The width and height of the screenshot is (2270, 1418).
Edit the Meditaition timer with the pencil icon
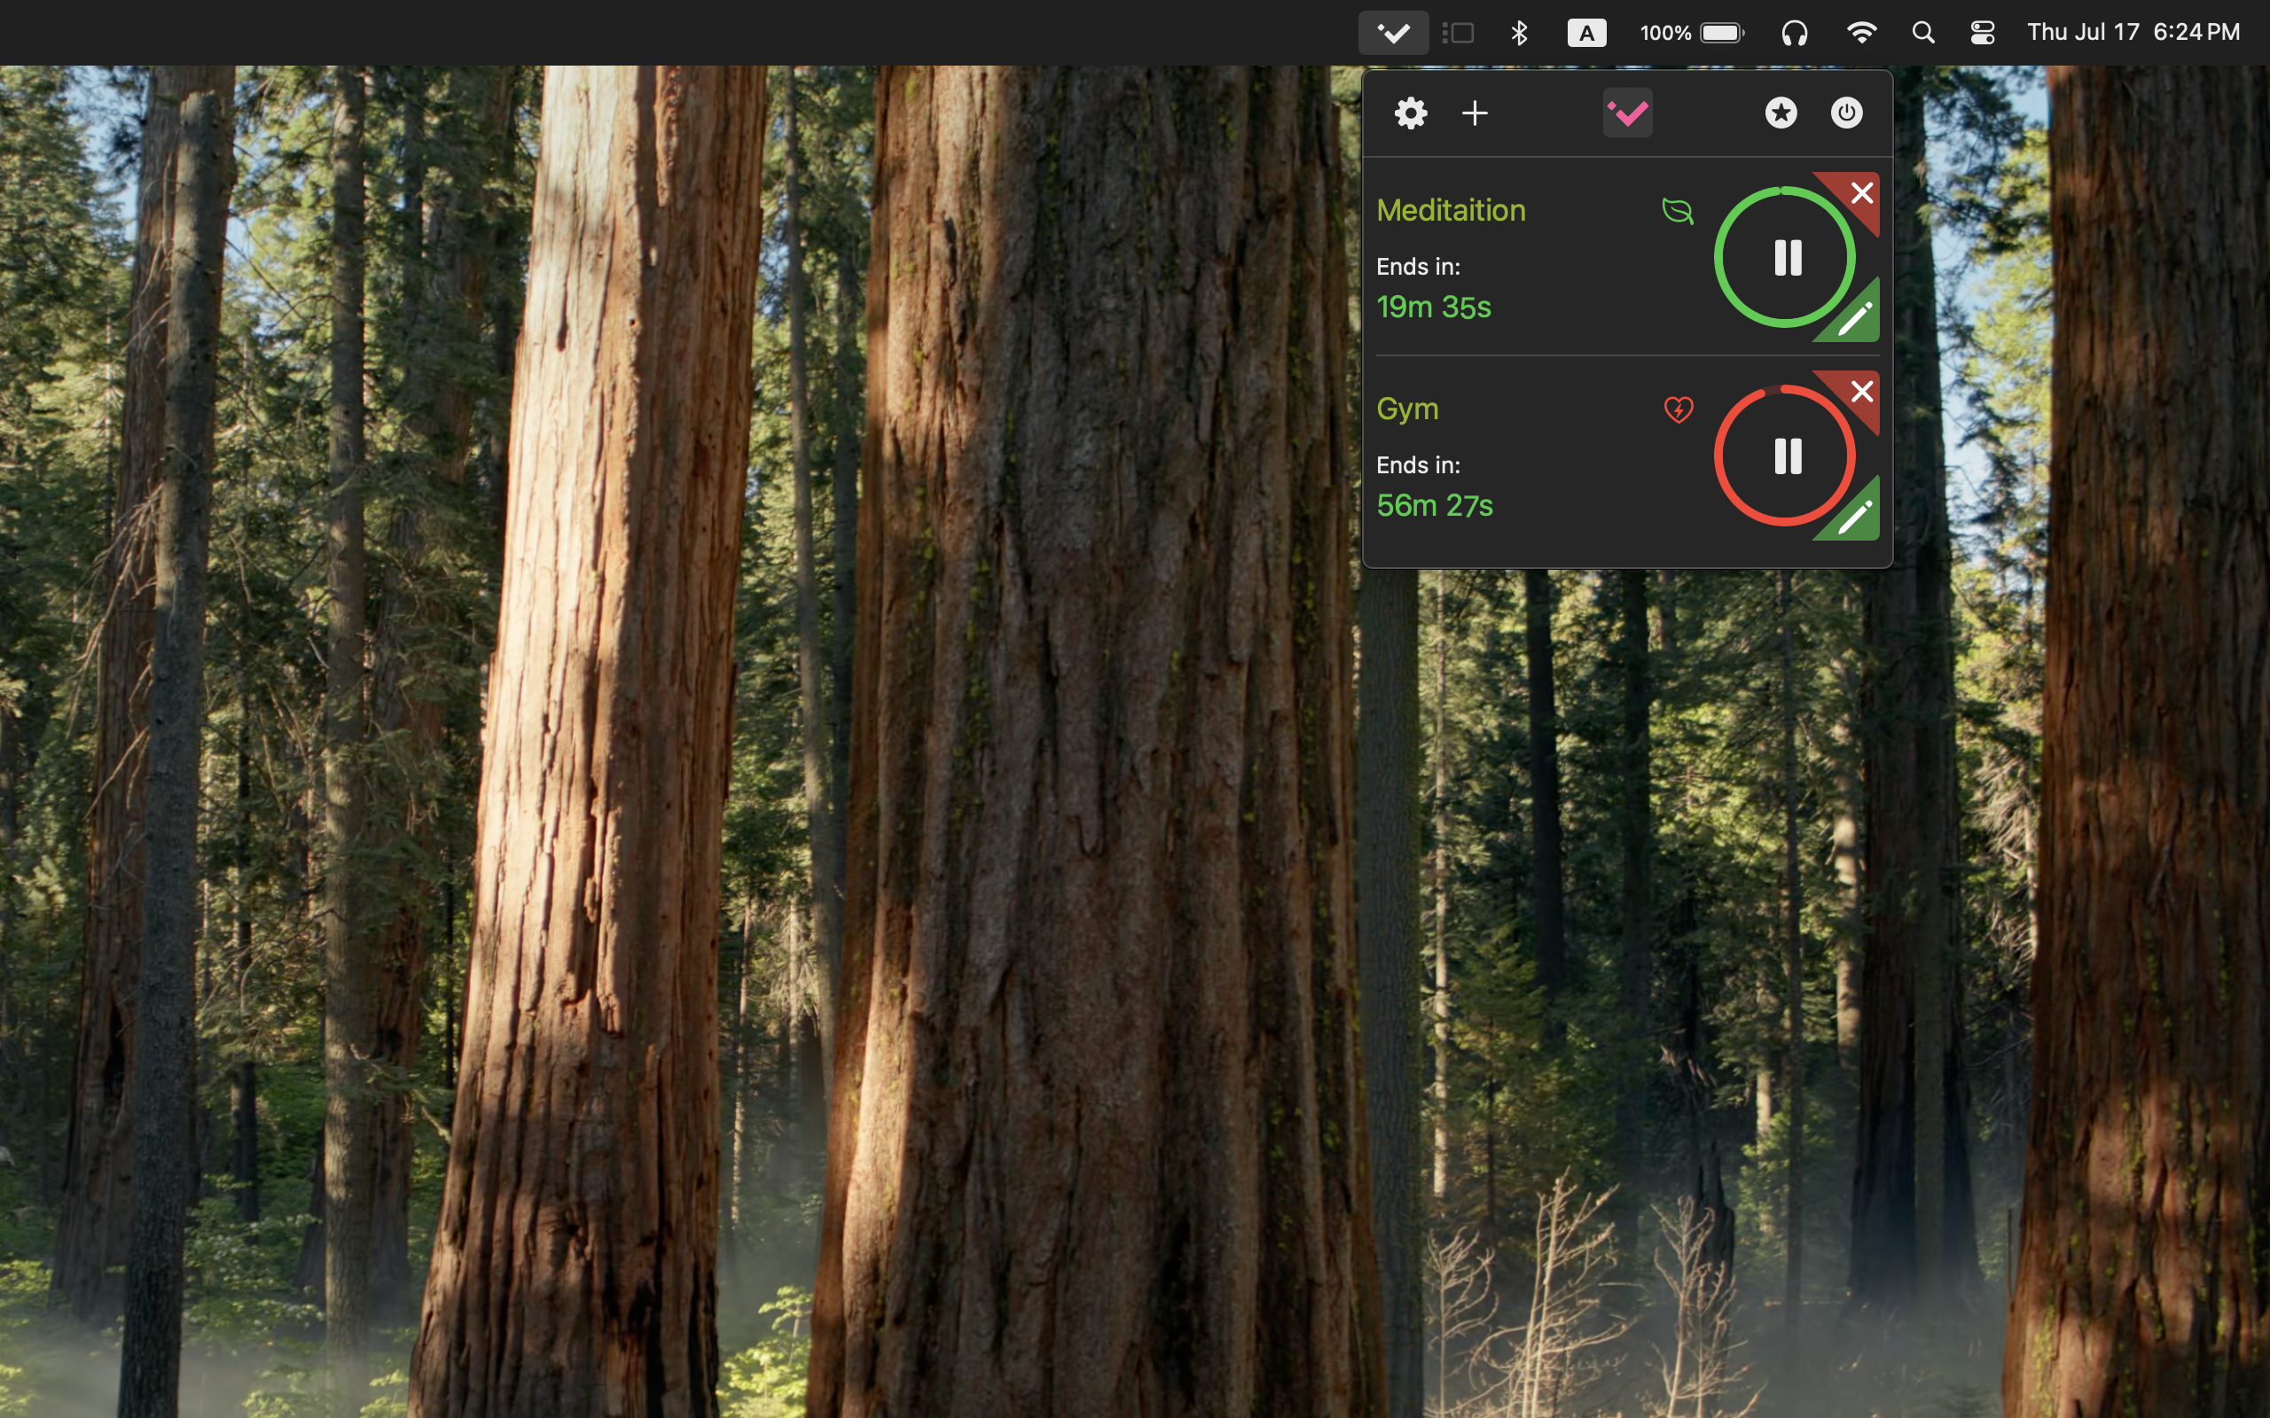pos(1854,319)
